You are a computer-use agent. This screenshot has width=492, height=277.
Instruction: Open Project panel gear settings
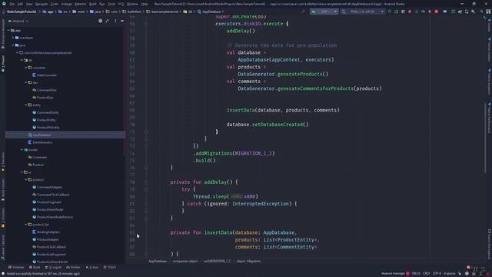click(x=101, y=21)
